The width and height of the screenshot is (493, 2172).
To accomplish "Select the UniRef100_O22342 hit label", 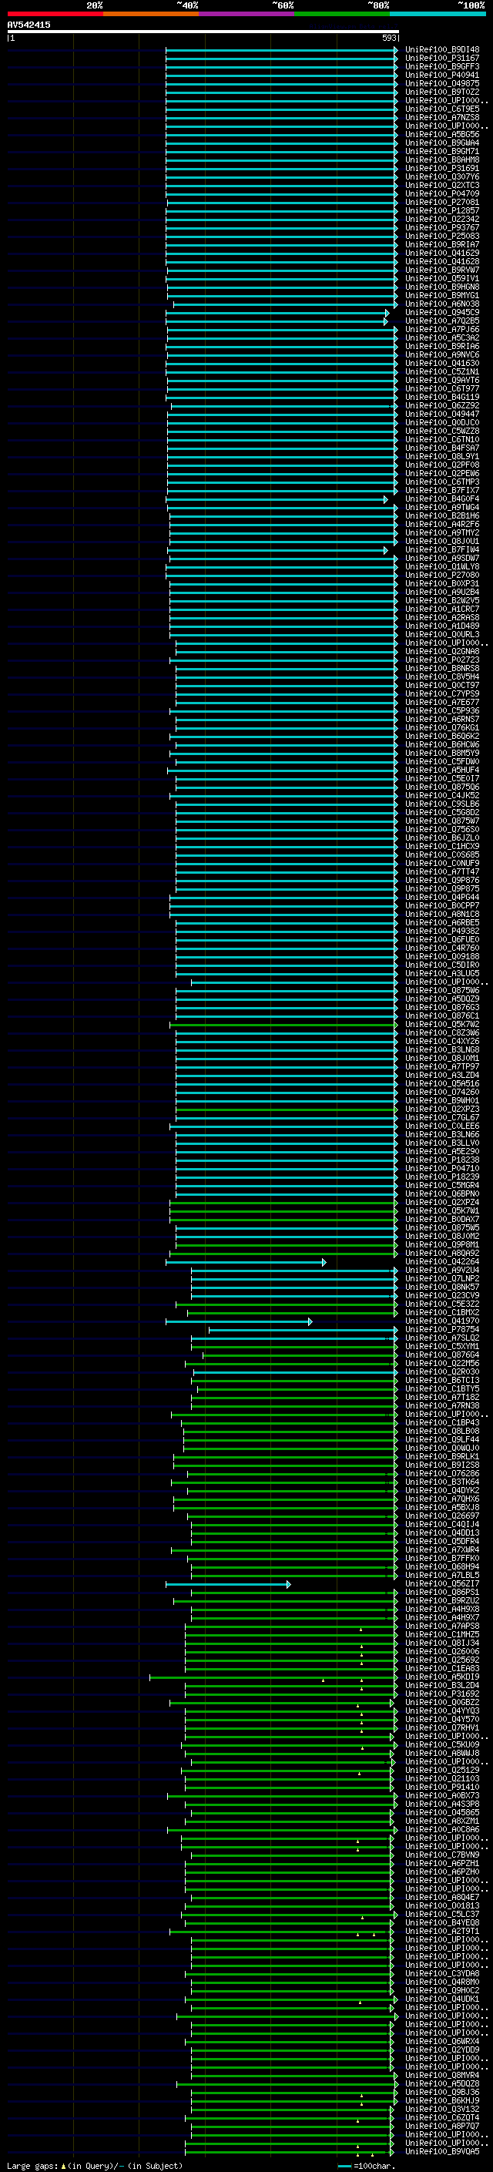I will (x=442, y=220).
